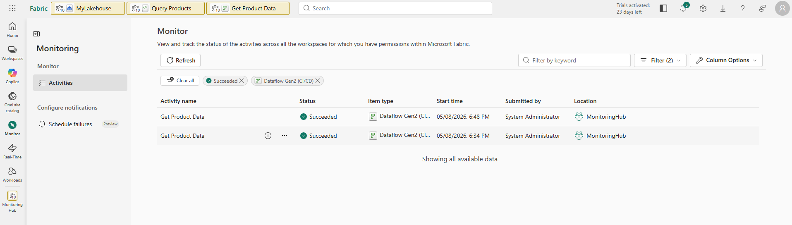Collapse the Monitoring navigation pane
This screenshot has width=792, height=225.
[x=36, y=34]
